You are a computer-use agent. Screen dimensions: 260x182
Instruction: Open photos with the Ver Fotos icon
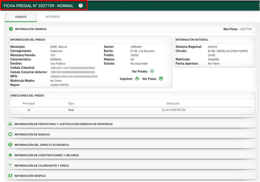tap(161, 79)
